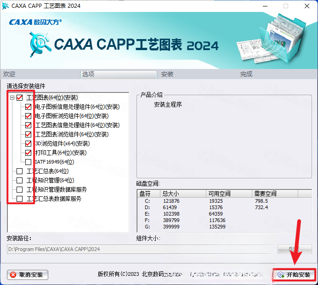Enable 工程知识管理(64位) checkbox
The height and width of the screenshot is (285, 318).
point(19,180)
